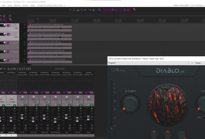Screen dimensions: 205x139
Task: Solo the Kick-IN channel in the mixer
Action: [x=37, y=114]
